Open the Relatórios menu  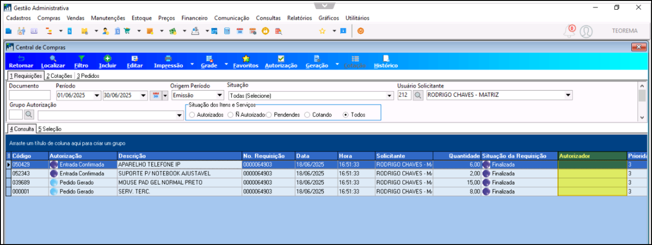[x=300, y=18]
